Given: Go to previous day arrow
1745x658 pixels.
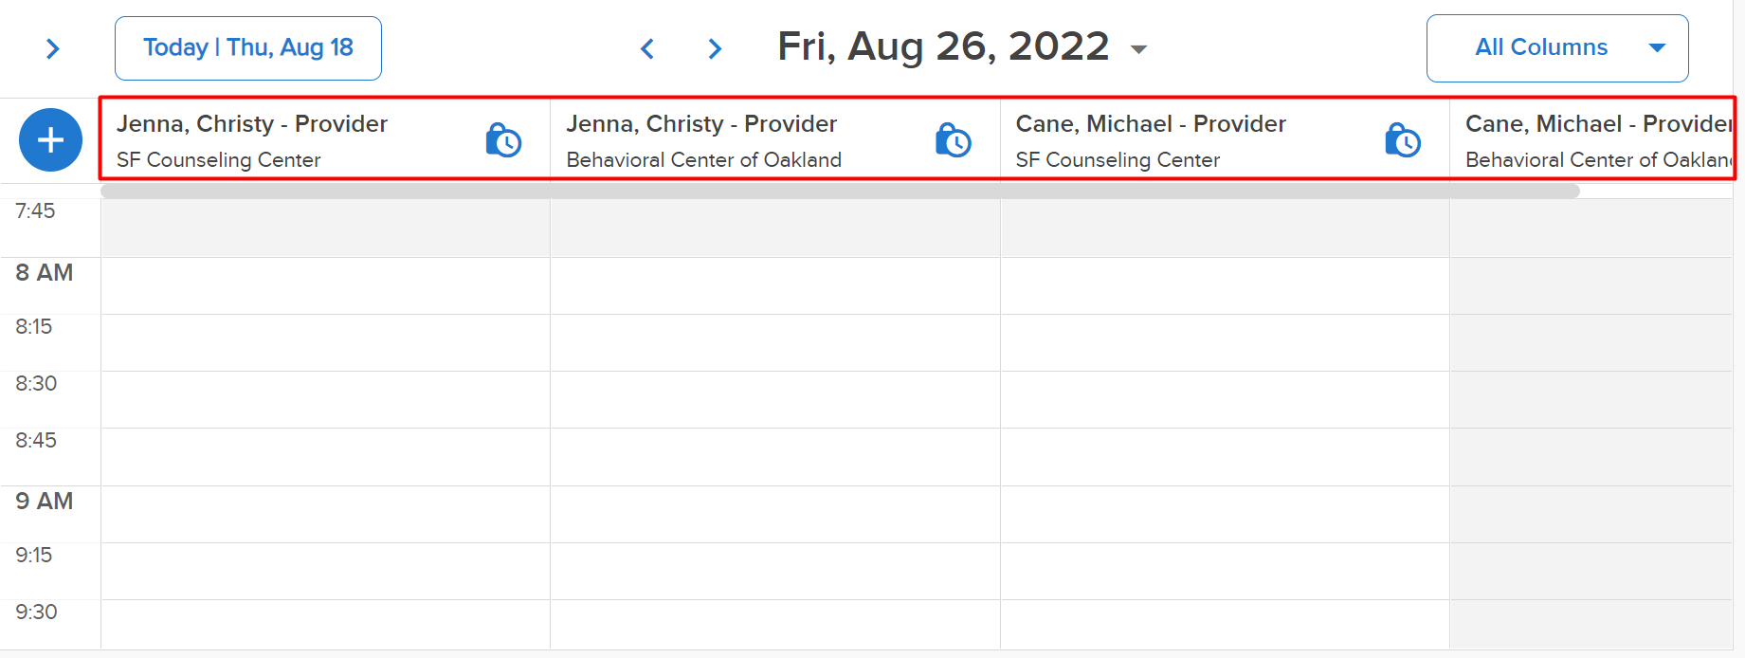Looking at the screenshot, I should click(647, 48).
